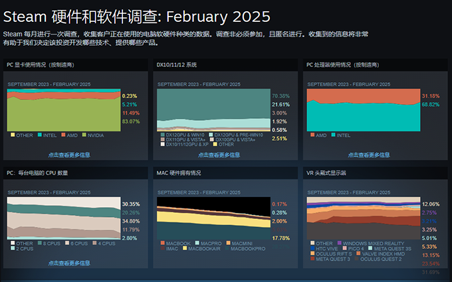Open more info link under PC 处理器使用情况 chart

(369, 155)
